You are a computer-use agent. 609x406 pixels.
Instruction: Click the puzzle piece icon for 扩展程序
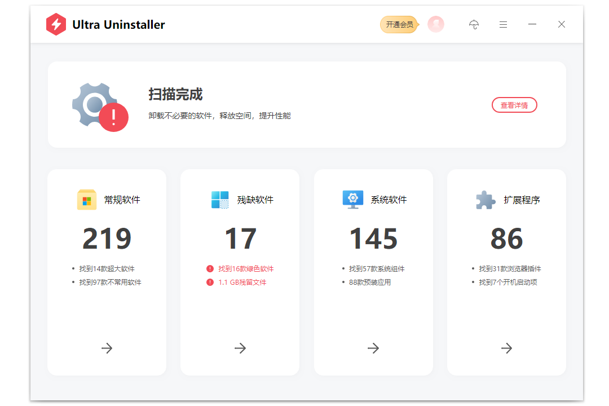coord(485,199)
